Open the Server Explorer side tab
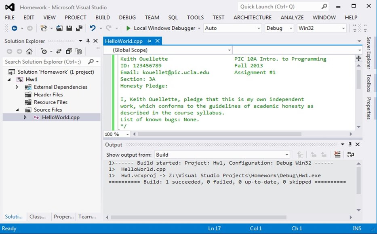Viewport: 377px width, 234px height. click(x=369, y=53)
